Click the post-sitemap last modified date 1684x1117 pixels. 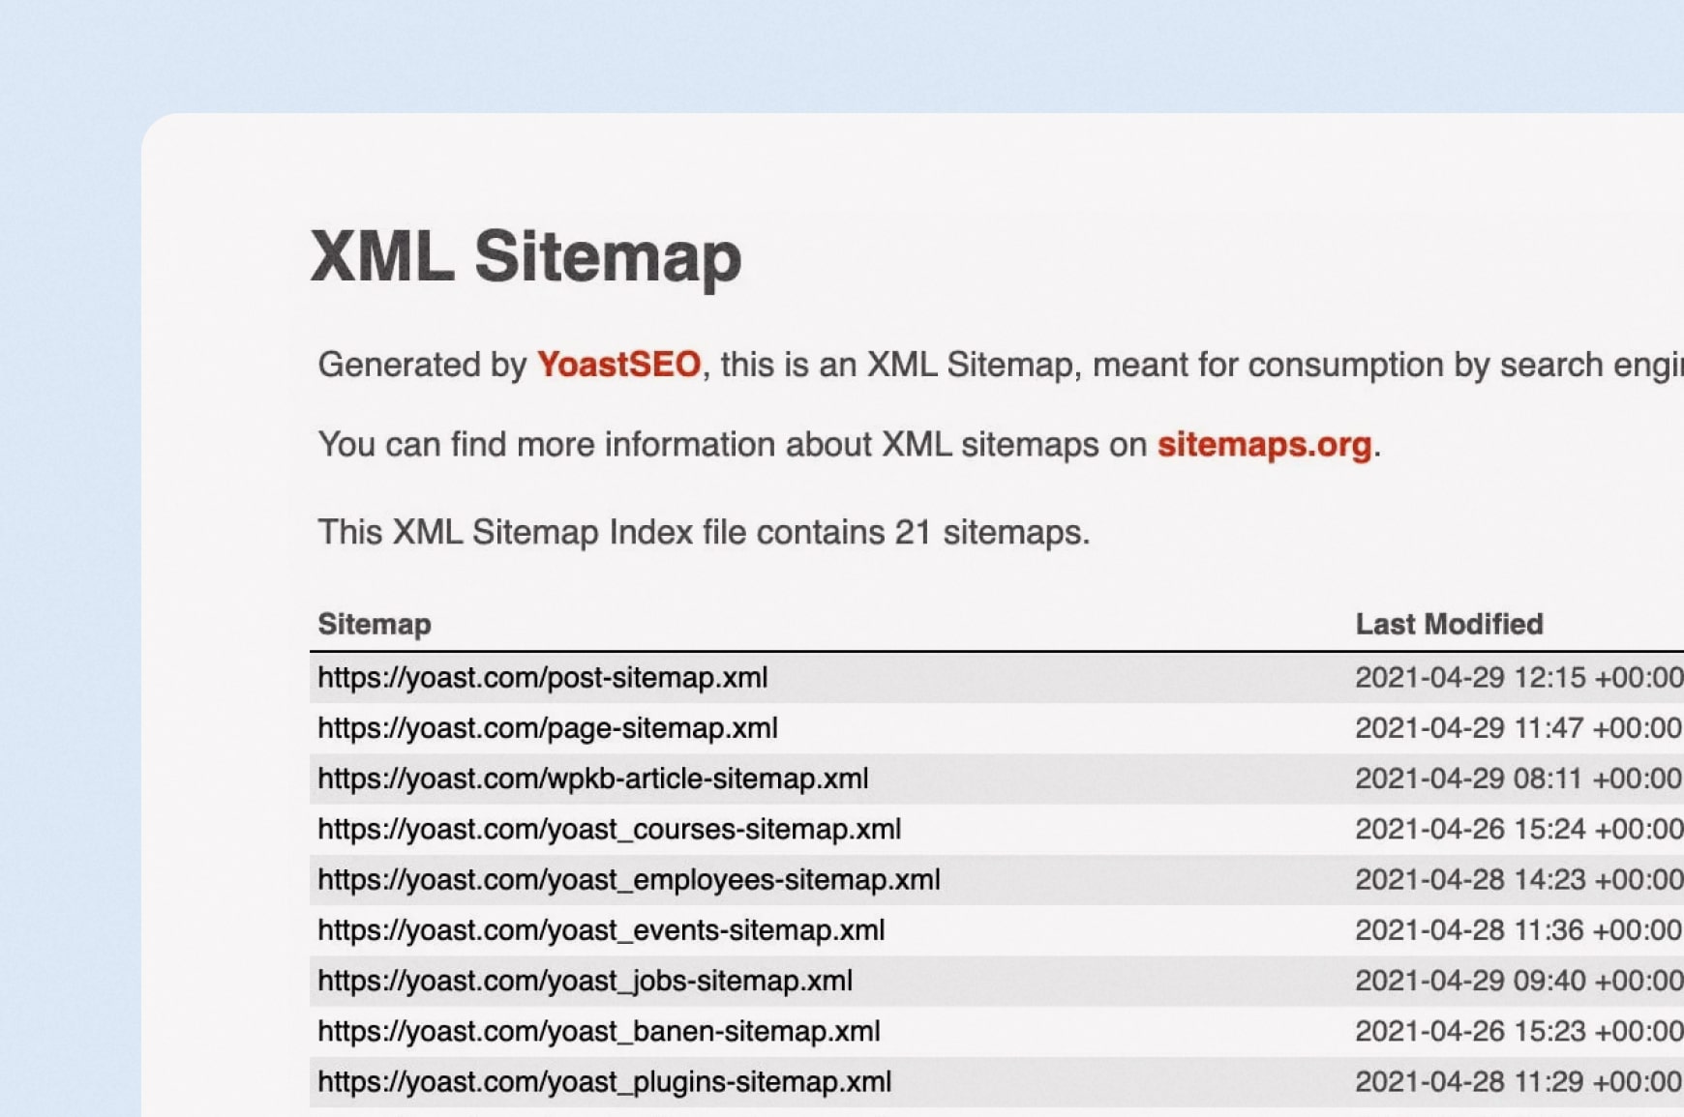point(1518,678)
